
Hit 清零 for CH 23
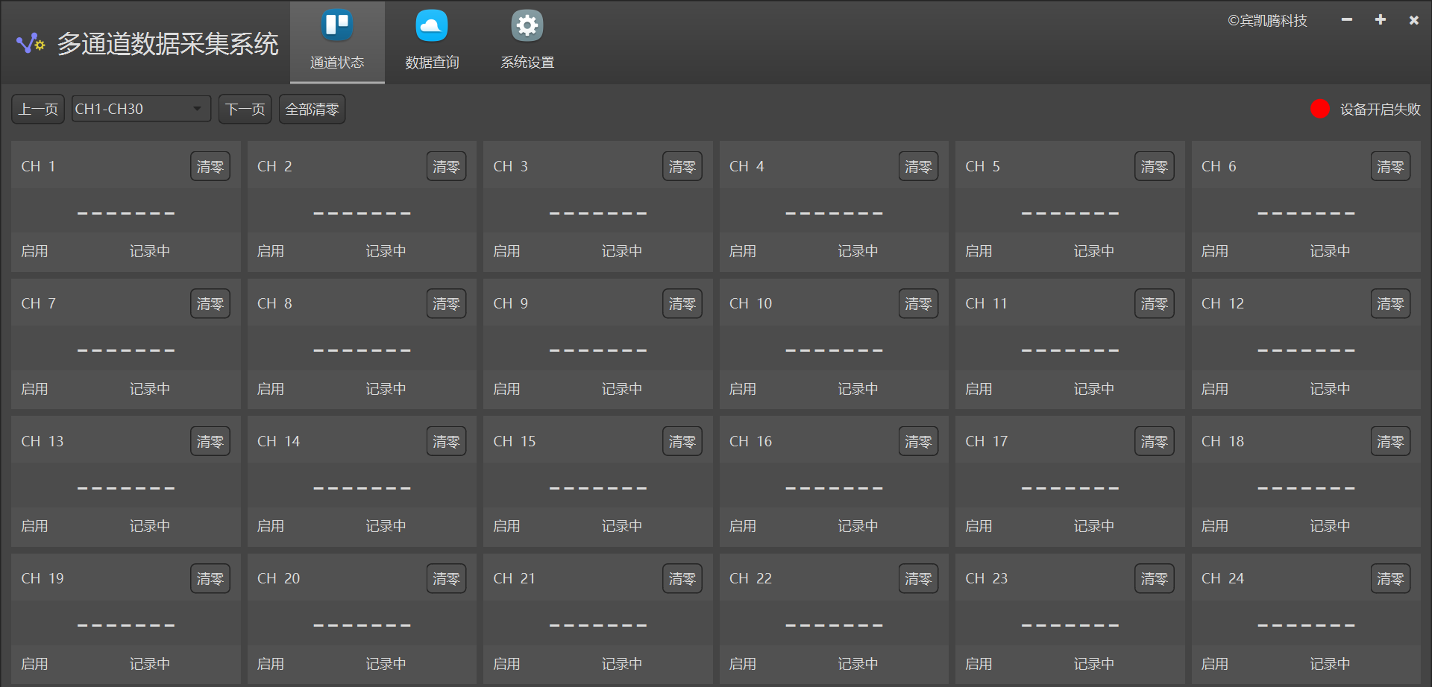coord(1155,579)
